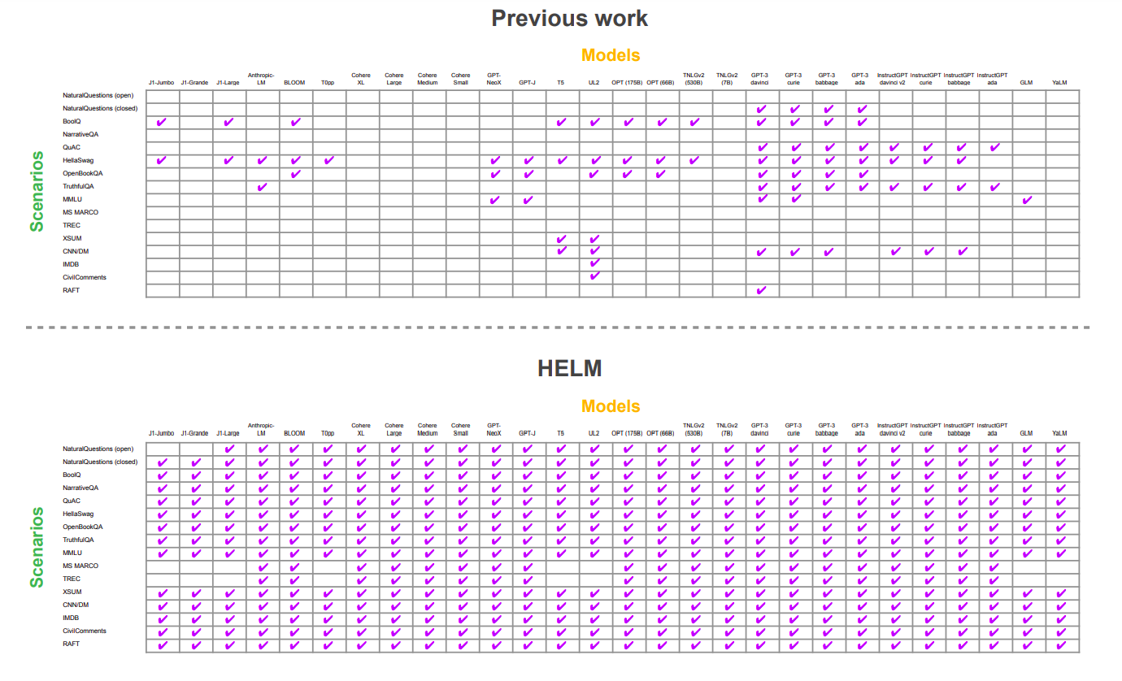Image resolution: width=1122 pixels, height=681 pixels.
Task: Click CNN/DM checkmark under T5 in Previous work
Action: click(x=562, y=251)
